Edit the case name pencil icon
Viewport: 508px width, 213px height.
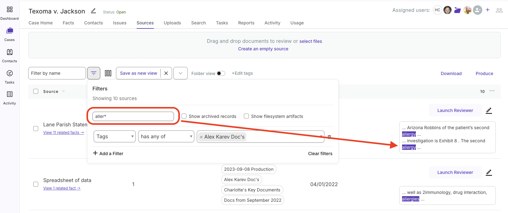pos(93,11)
